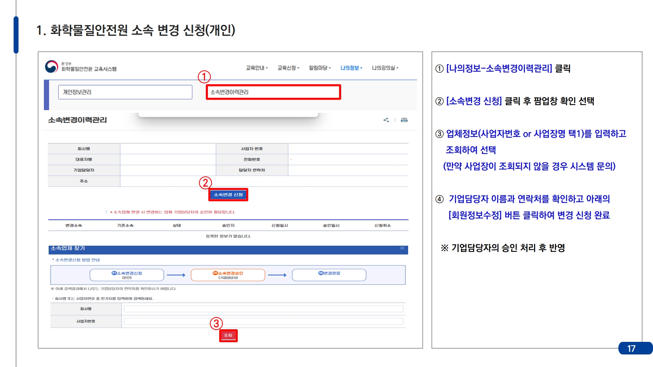Click the 03 변경완료 step box
The image size is (653, 367).
[x=329, y=275]
